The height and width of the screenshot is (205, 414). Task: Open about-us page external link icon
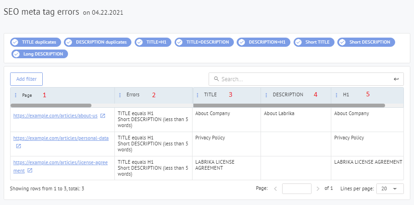click(103, 116)
